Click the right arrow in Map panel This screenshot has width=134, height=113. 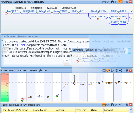click(x=128, y=51)
